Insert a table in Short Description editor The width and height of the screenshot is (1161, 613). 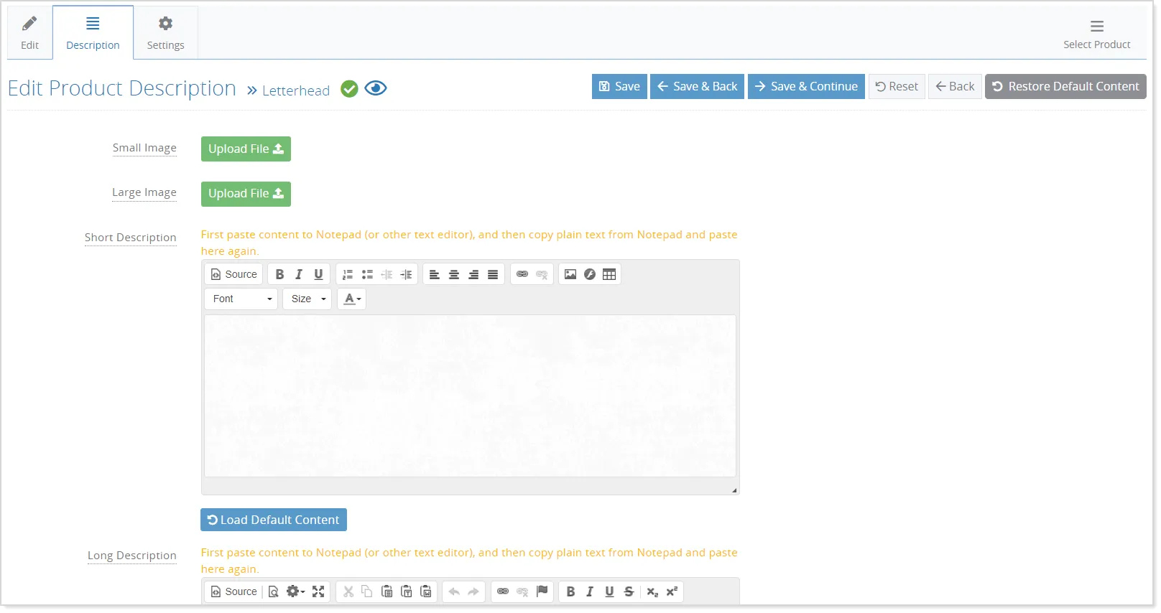pos(609,274)
